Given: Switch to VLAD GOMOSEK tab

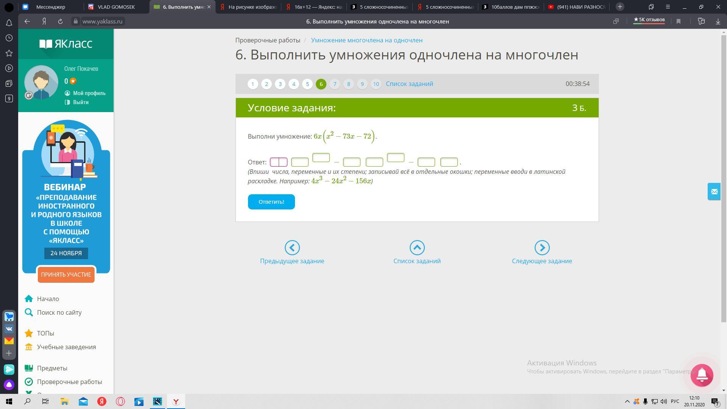Looking at the screenshot, I should pos(116,7).
